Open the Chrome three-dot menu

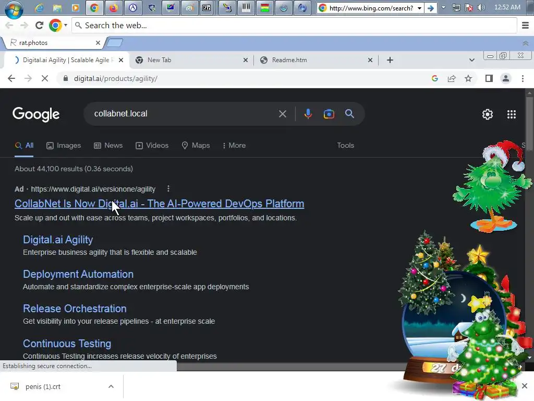pos(523,78)
